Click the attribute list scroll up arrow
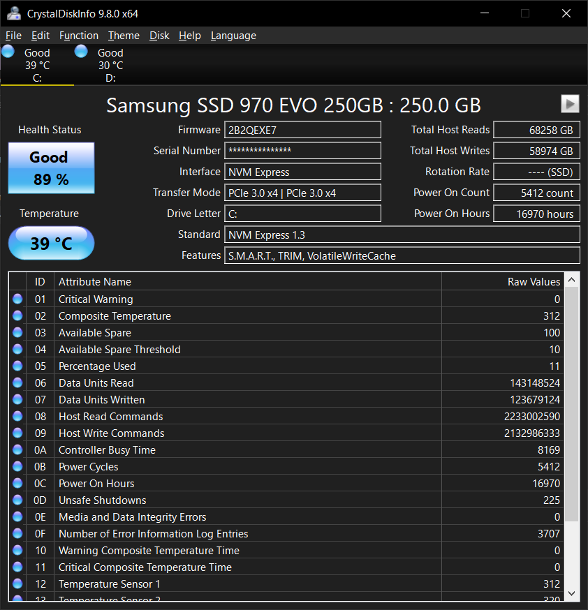This screenshot has width=588, height=610. pos(572,280)
